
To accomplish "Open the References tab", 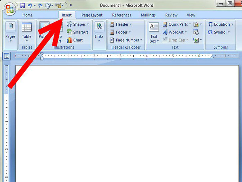I will coord(122,15).
